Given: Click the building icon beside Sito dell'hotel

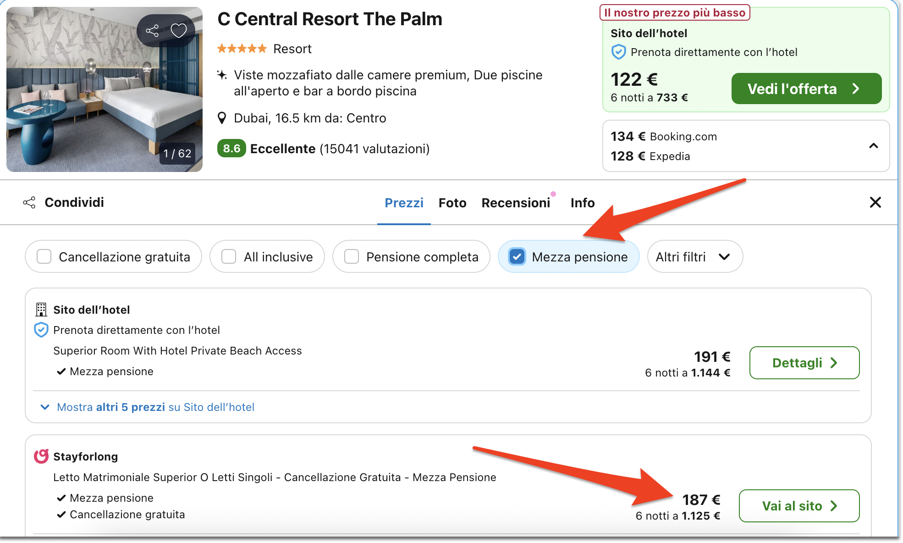Looking at the screenshot, I should click(41, 310).
